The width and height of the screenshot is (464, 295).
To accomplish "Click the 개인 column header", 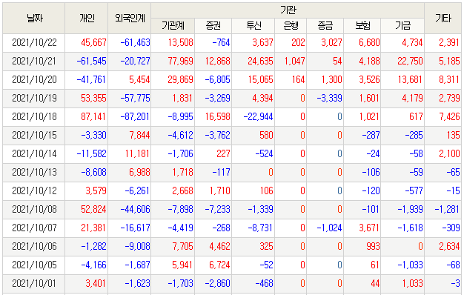I will [x=87, y=19].
